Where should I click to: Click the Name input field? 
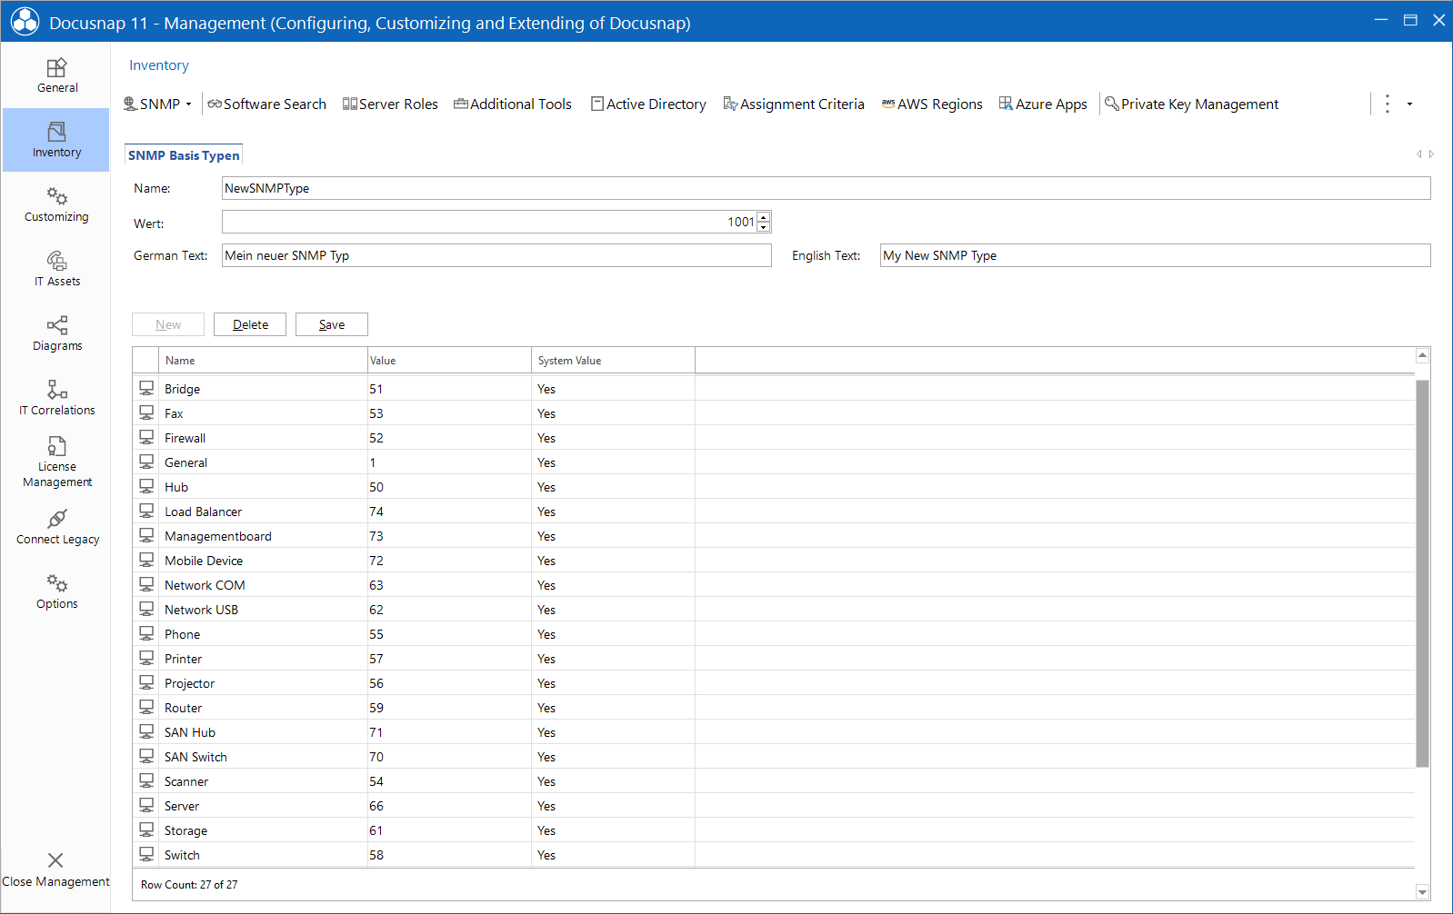point(826,188)
